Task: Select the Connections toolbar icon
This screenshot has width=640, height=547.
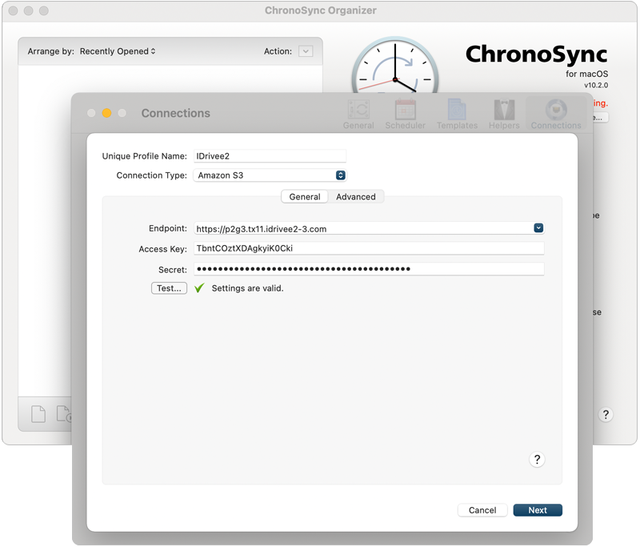Action: coord(556,115)
